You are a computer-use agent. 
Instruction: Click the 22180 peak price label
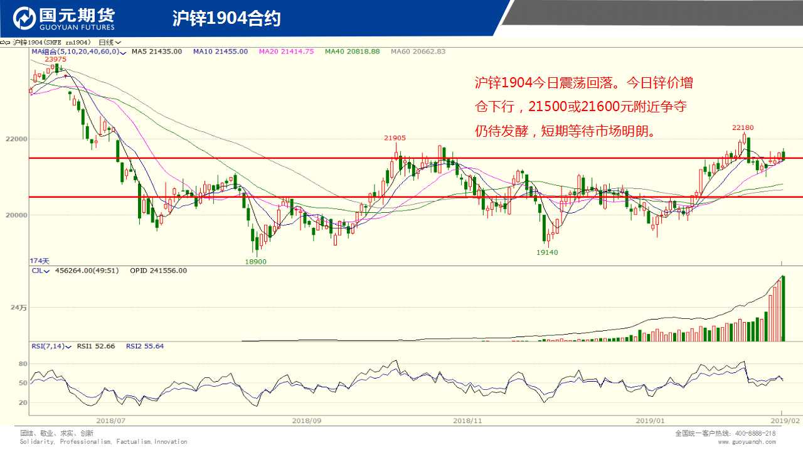pos(742,127)
